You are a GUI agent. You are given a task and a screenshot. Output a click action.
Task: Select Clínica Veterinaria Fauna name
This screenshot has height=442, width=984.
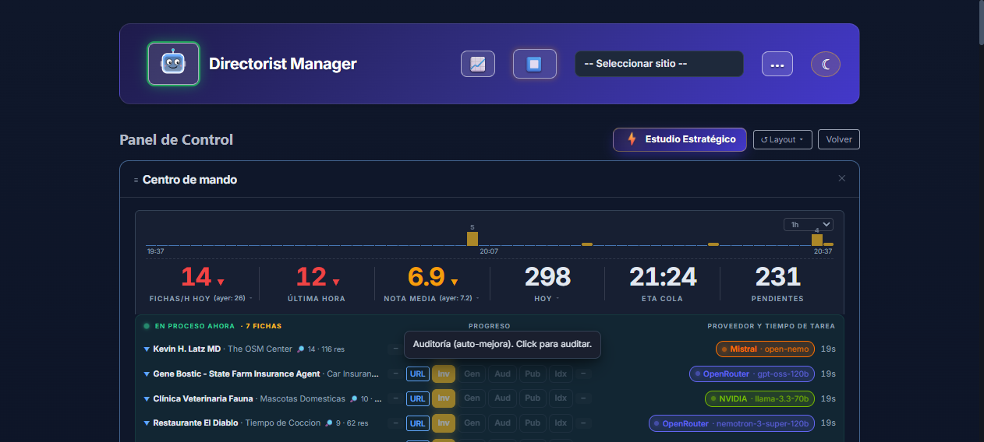[203, 399]
